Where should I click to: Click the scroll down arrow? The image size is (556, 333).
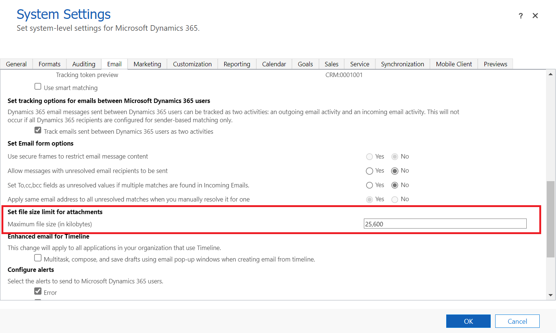pyautogui.click(x=551, y=295)
